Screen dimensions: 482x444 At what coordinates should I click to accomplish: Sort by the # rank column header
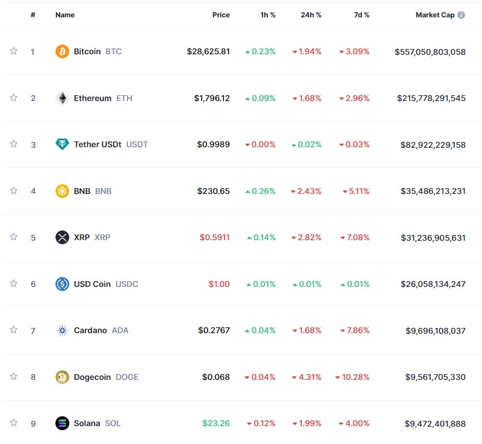[33, 15]
